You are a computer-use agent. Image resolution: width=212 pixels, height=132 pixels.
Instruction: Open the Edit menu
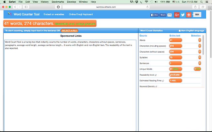[27, 2]
